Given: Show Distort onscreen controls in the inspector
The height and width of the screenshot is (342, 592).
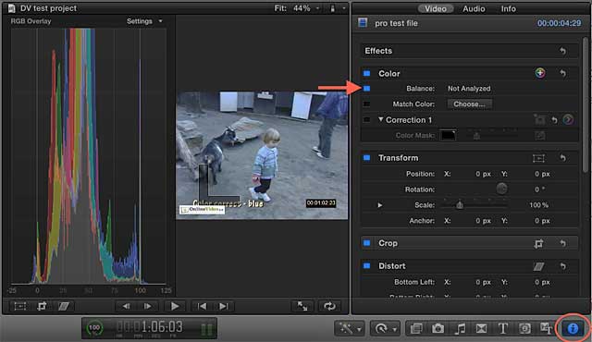Looking at the screenshot, I should pos(538,266).
